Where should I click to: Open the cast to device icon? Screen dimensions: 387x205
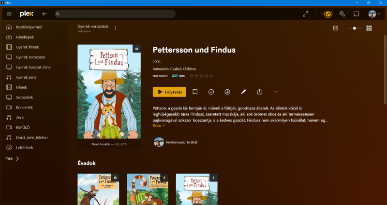[356, 14]
